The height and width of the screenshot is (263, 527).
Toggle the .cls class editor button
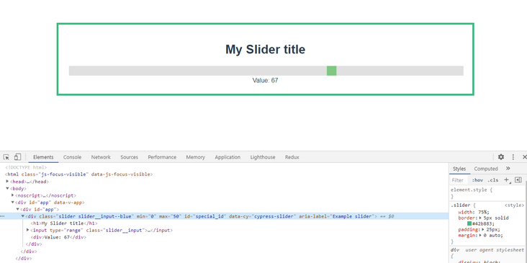tap(493, 180)
